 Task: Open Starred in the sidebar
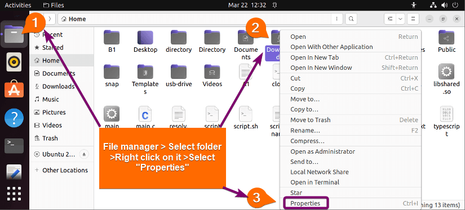tap(62, 47)
